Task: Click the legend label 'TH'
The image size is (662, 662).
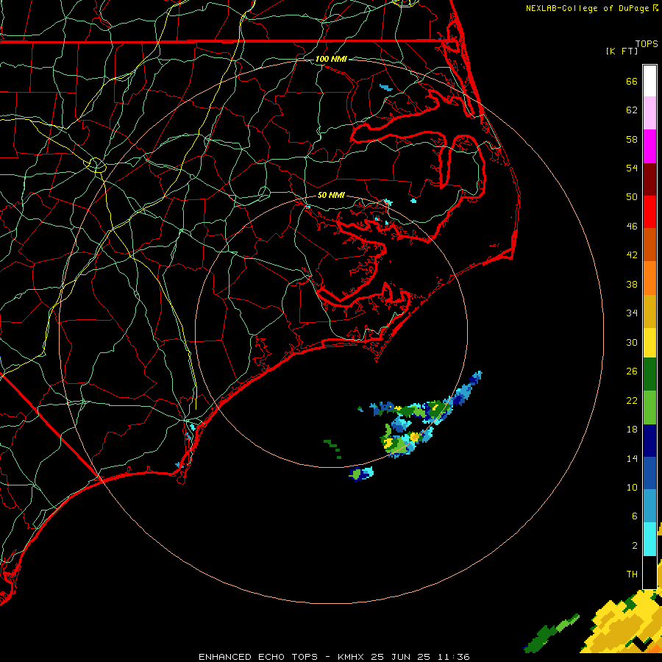Action: (632, 574)
